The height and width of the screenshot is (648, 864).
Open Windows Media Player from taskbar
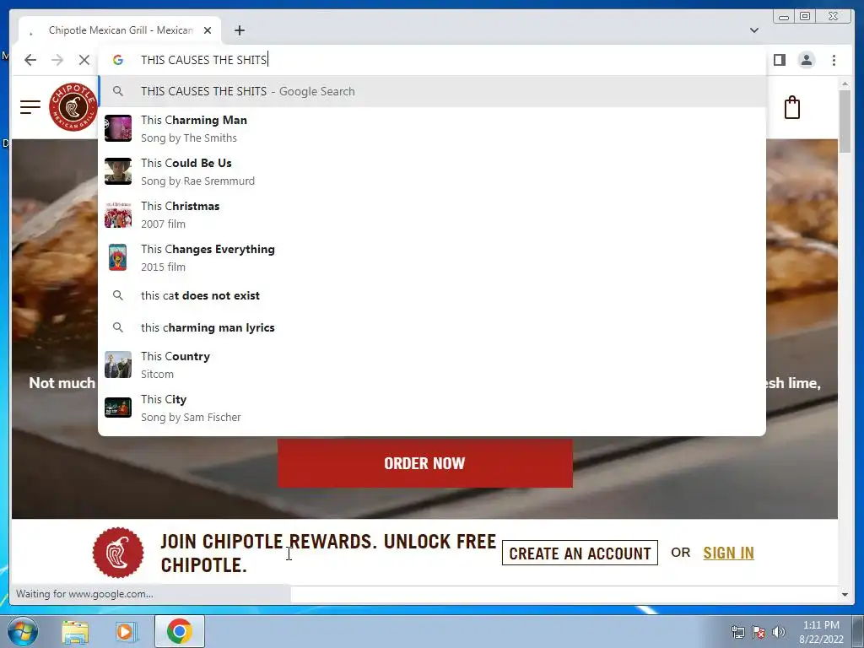point(126,631)
